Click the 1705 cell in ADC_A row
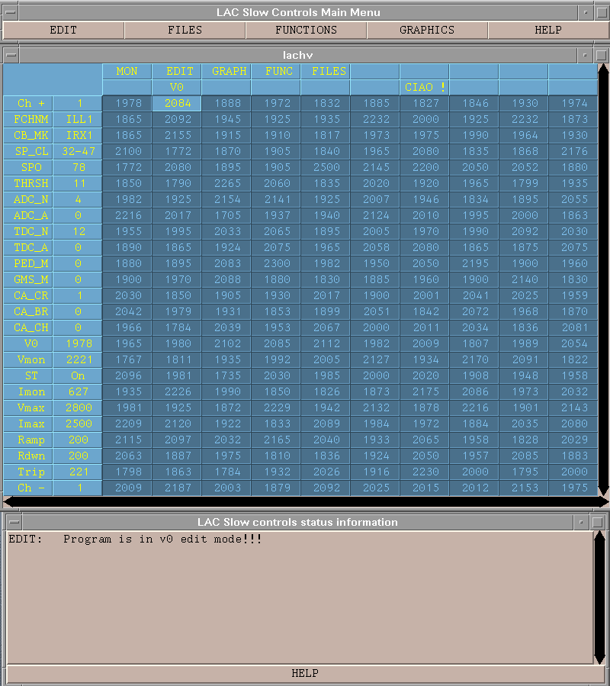This screenshot has width=610, height=686. point(226,216)
